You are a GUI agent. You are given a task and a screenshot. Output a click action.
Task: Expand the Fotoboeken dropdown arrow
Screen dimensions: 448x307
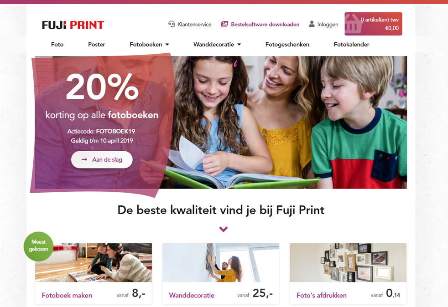[x=167, y=45]
